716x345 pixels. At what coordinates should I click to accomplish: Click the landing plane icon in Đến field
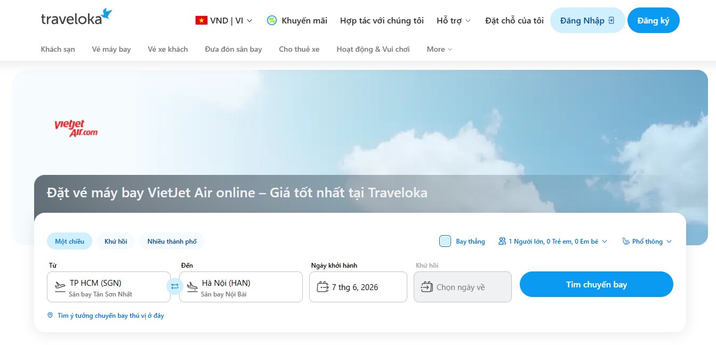pyautogui.click(x=192, y=287)
